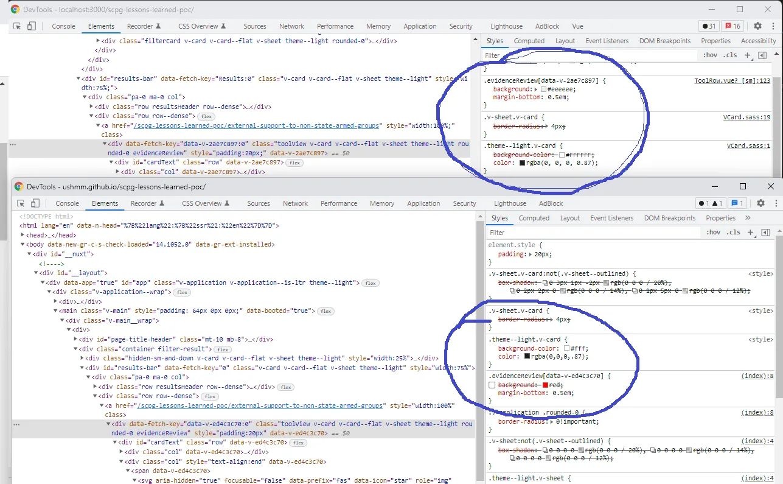Add new style rule in ushmm.github.io Styles pane

(751, 233)
